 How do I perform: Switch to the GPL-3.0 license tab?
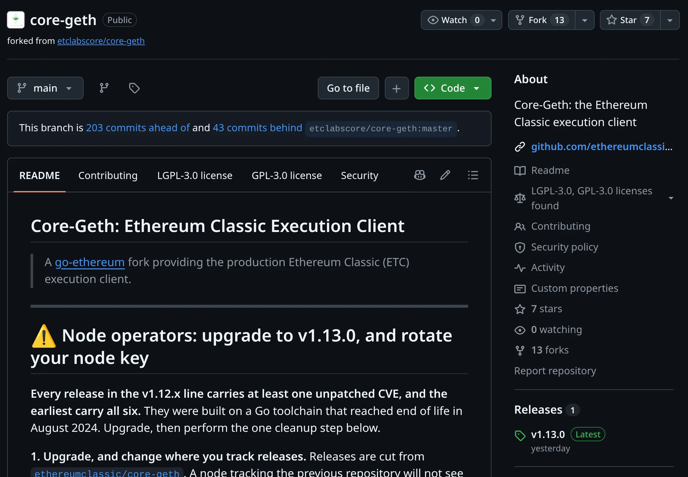(x=287, y=175)
